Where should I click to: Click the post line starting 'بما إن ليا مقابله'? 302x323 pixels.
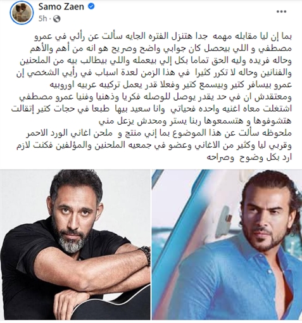tap(163, 36)
